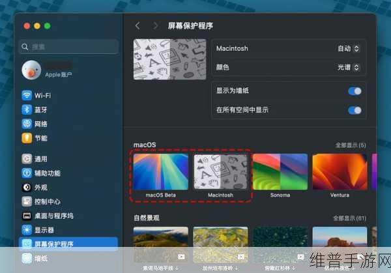This screenshot has height=273, width=391.
Task: Select 辅助功能 in the sidebar
Action: coord(48,173)
